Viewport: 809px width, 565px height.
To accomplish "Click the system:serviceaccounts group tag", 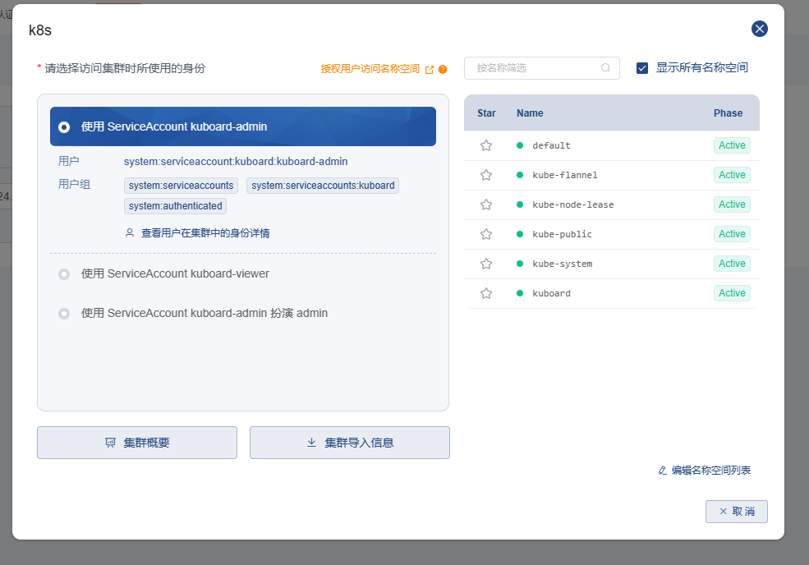I will tap(181, 186).
